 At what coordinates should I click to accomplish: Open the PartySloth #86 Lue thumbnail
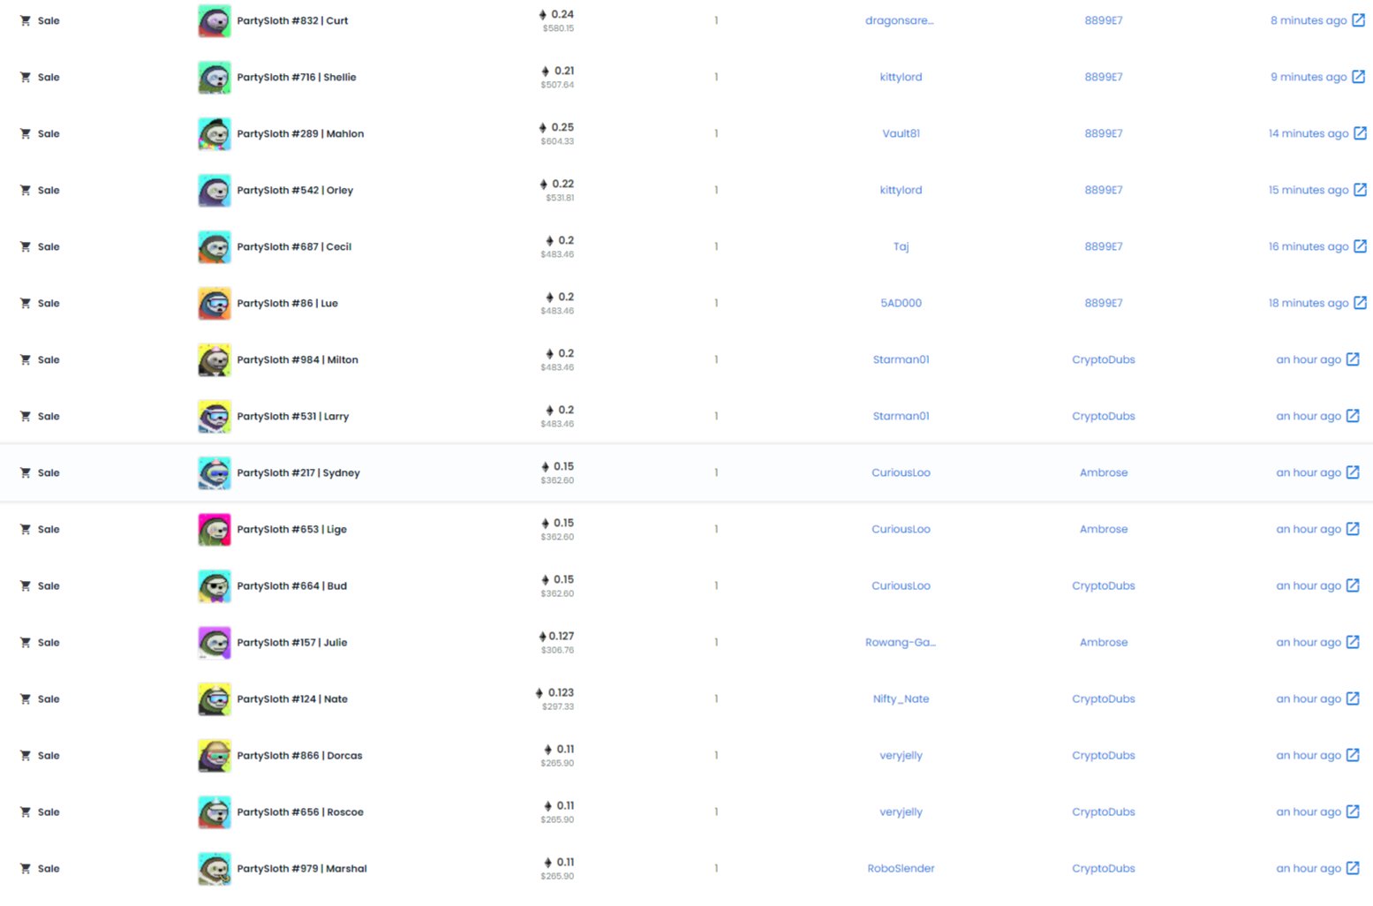coord(215,303)
